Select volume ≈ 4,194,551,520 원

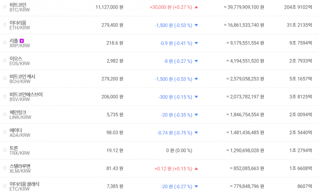pyautogui.click(x=245, y=61)
